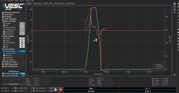Run current I 3.00 A command
The height and width of the screenshot is (93, 179).
point(16,91)
